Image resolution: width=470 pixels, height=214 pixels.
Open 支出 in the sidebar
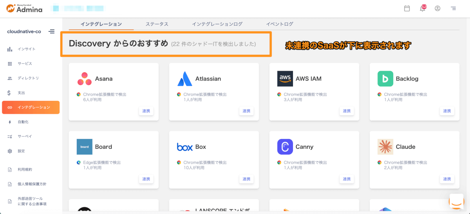[x=31, y=93]
